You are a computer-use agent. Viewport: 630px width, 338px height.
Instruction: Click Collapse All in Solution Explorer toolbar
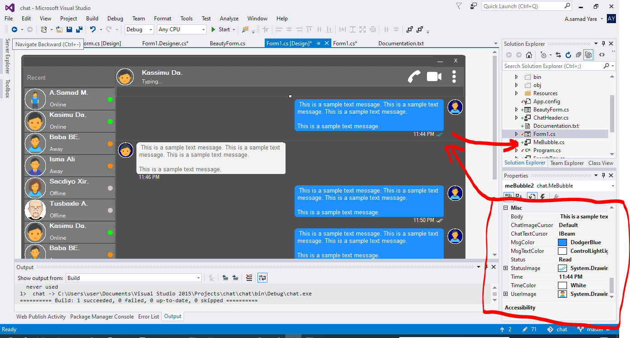coord(578,55)
